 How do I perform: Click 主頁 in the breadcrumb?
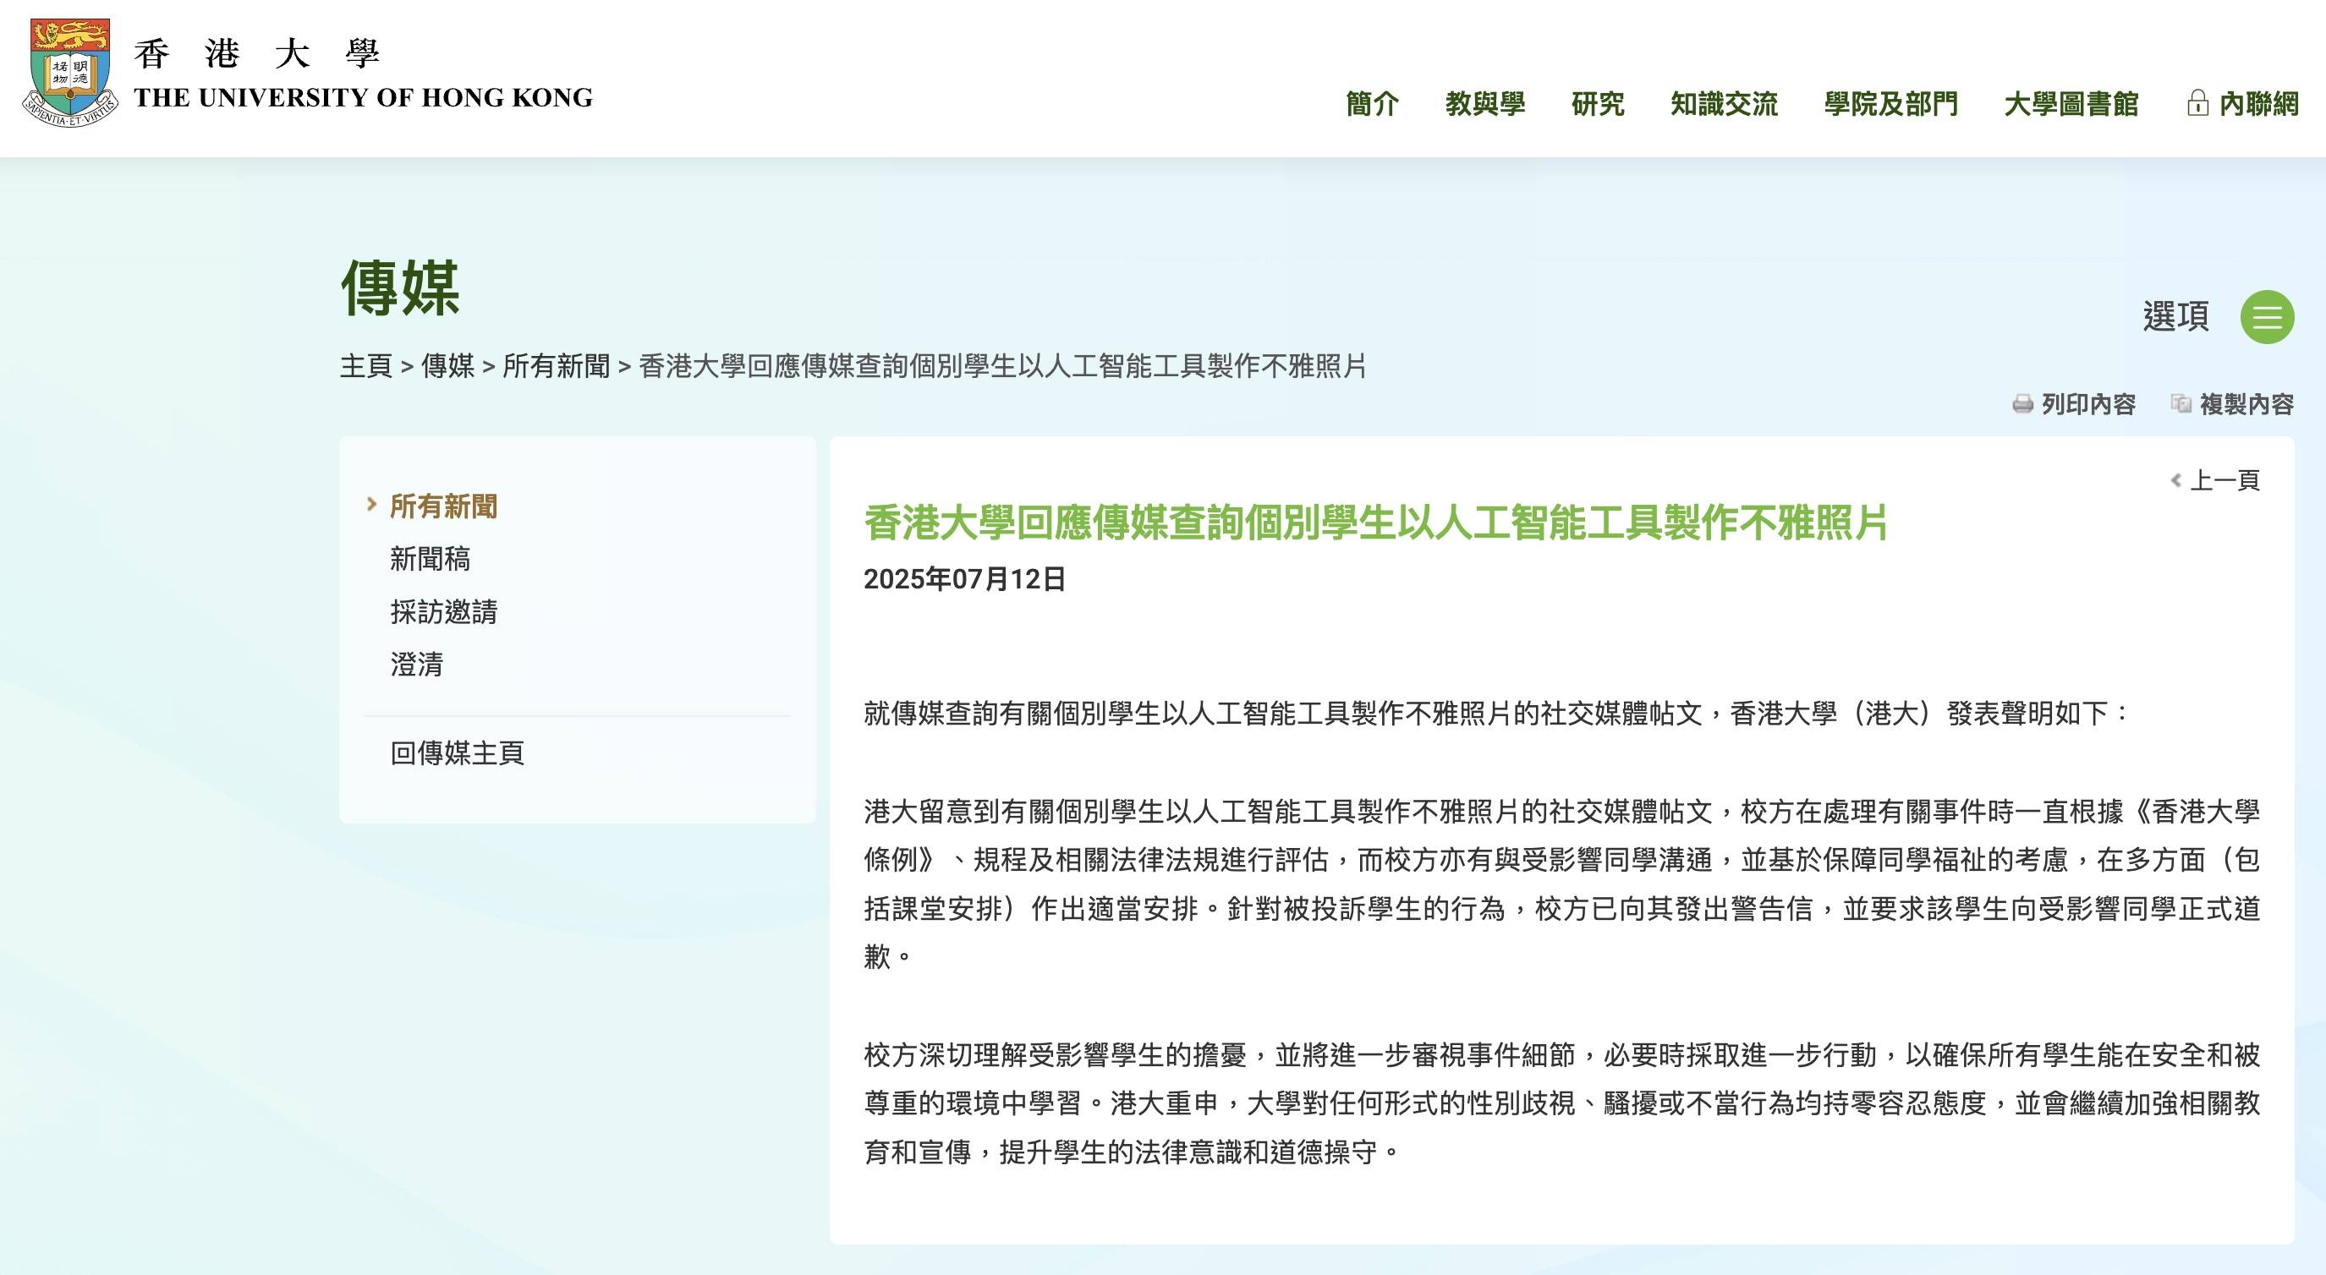tap(365, 366)
